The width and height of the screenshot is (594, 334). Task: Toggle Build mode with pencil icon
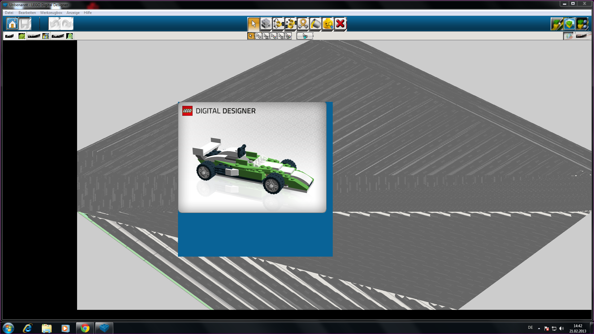pos(557,24)
